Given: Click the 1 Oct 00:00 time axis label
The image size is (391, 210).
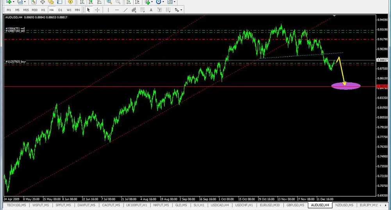Looking at the screenshot, I should click(226, 199).
